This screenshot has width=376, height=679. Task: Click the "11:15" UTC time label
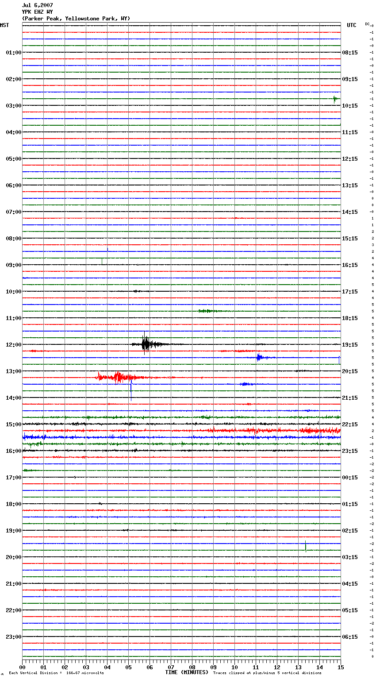[x=350, y=132]
